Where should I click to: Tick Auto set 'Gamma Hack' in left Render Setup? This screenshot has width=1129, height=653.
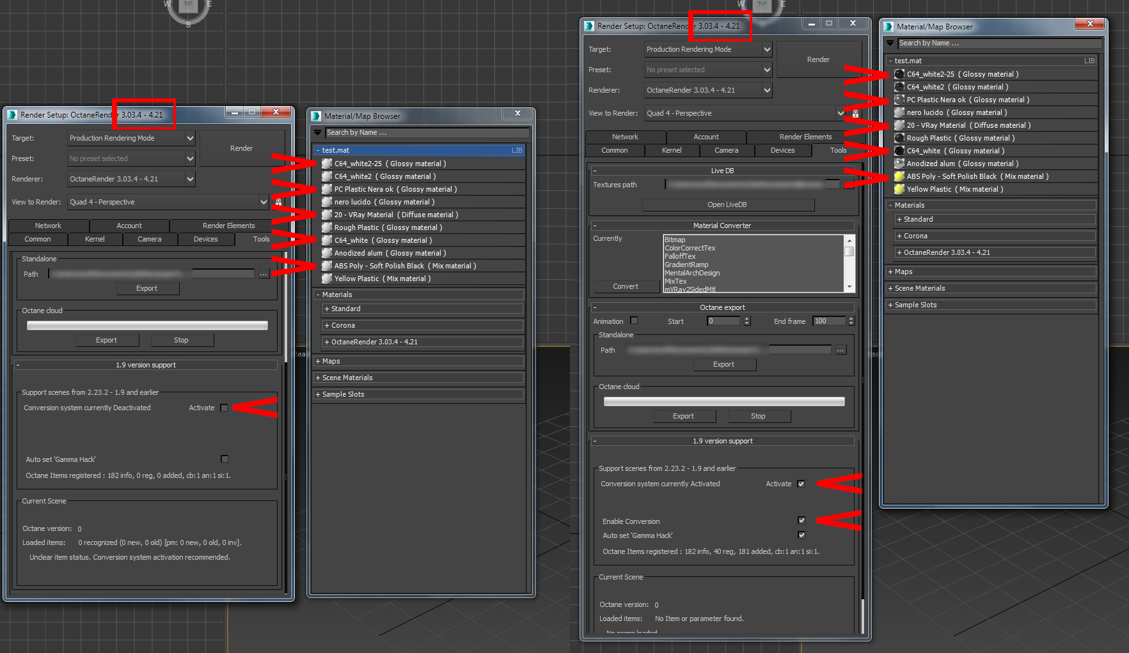pos(225,459)
